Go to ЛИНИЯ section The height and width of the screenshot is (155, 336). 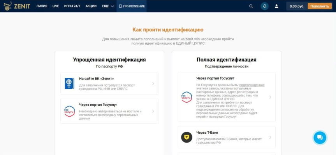pos(42,6)
